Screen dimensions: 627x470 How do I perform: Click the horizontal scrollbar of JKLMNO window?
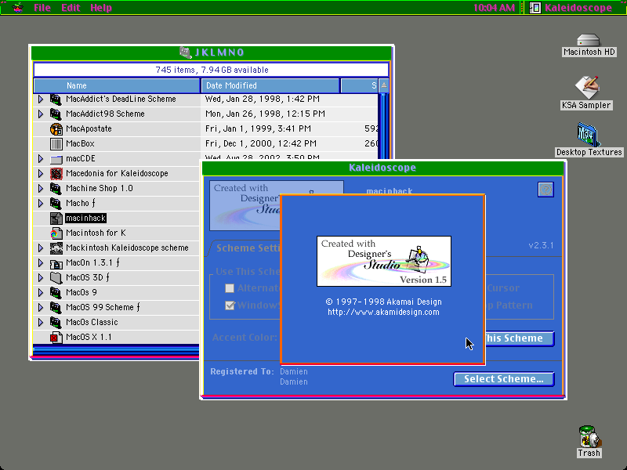pos(116,350)
